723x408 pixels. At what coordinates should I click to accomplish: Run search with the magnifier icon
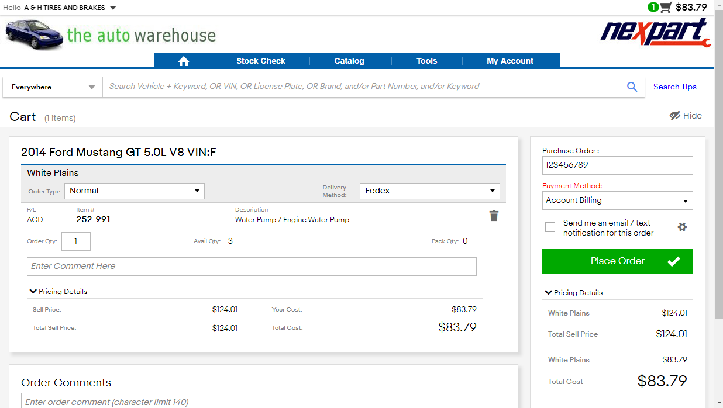632,87
